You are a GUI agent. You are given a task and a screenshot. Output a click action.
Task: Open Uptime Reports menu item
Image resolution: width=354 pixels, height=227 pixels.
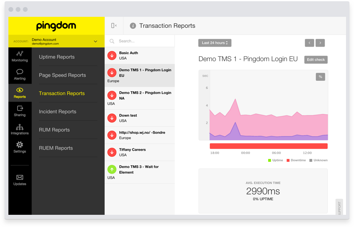coord(57,57)
